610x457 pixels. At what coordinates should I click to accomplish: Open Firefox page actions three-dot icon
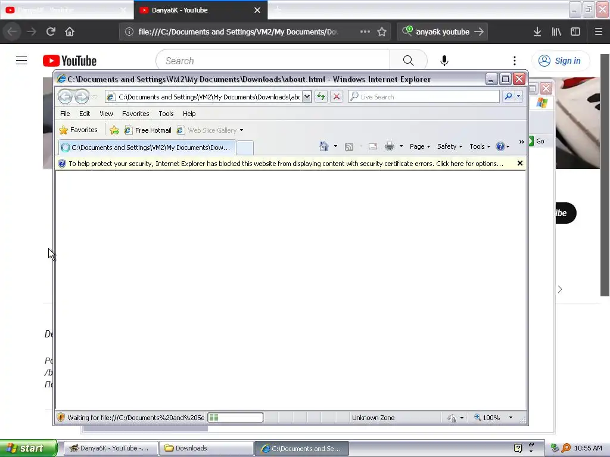[365, 32]
